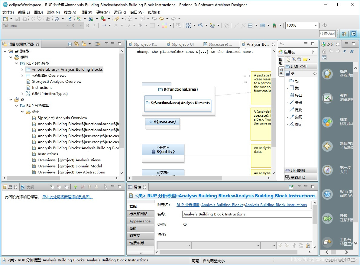360x265 pixels.
Task: Expand the (UMLPrimitiveTypes) tree node
Action: click(22, 94)
